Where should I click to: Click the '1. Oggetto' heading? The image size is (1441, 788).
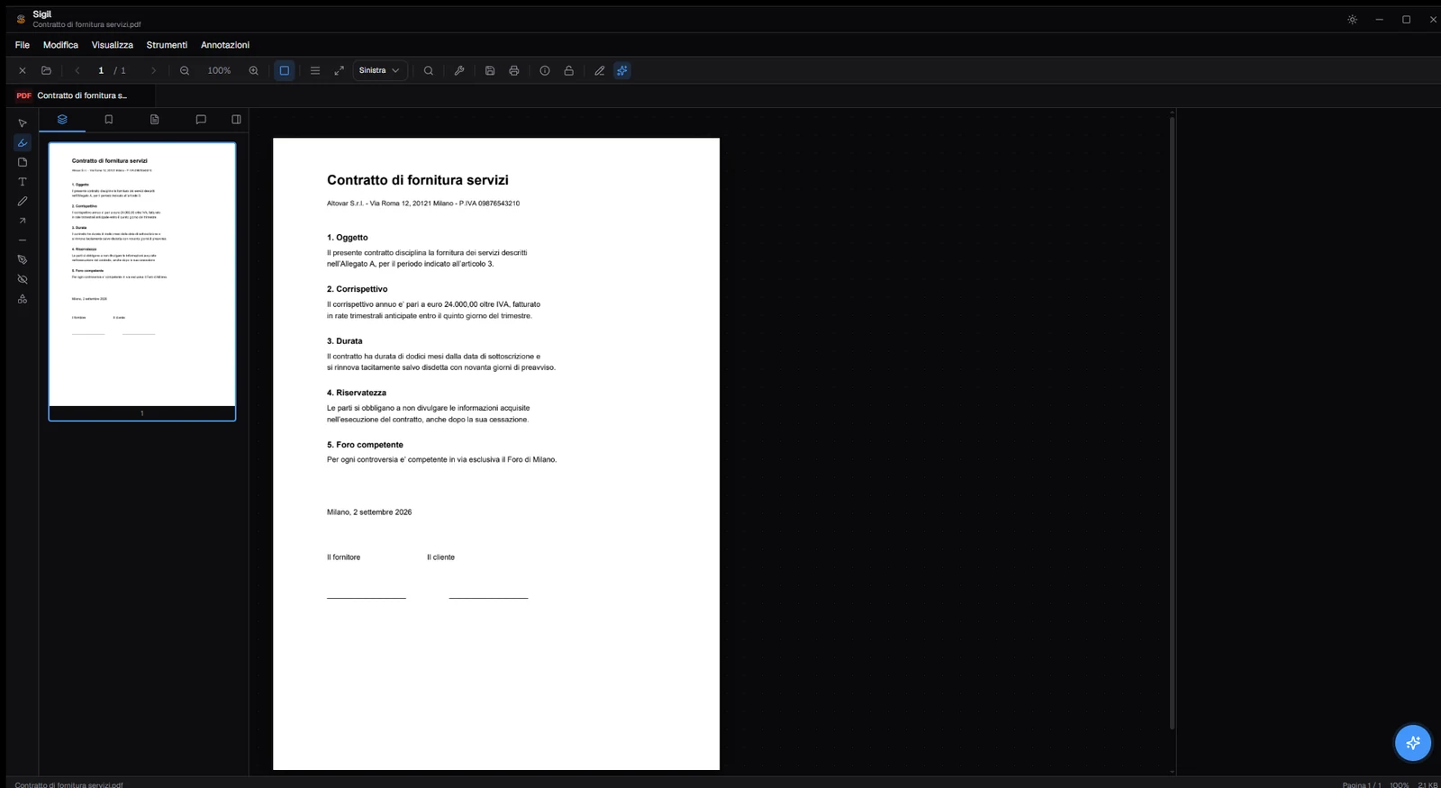coord(348,238)
